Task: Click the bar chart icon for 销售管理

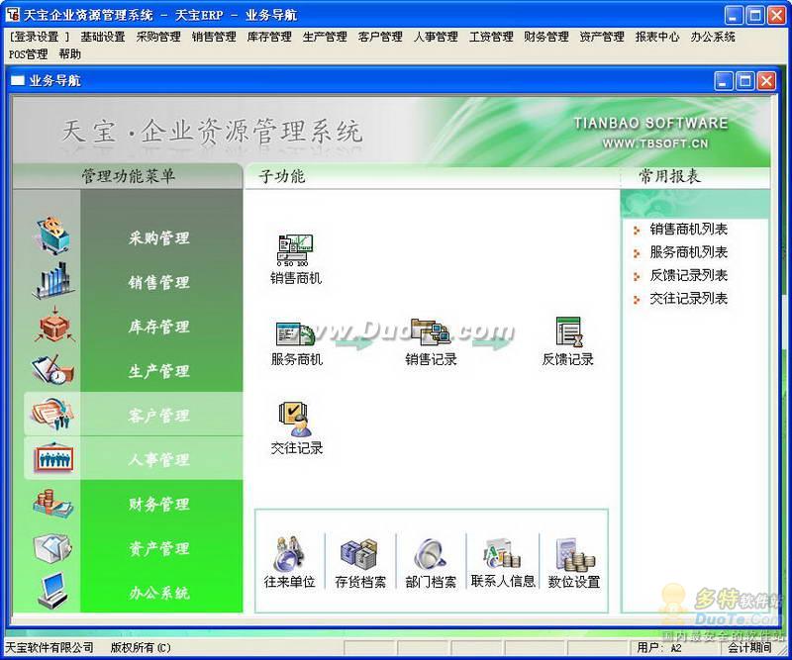Action: (x=53, y=280)
